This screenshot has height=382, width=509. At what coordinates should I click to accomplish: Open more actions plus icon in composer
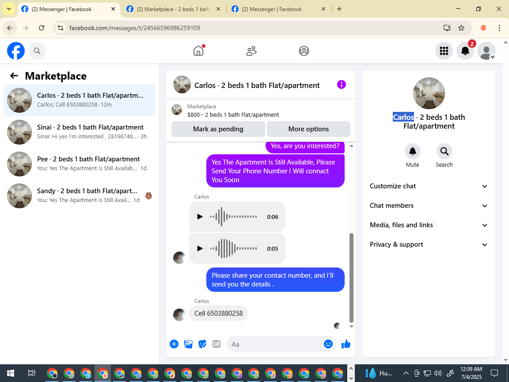click(x=174, y=344)
